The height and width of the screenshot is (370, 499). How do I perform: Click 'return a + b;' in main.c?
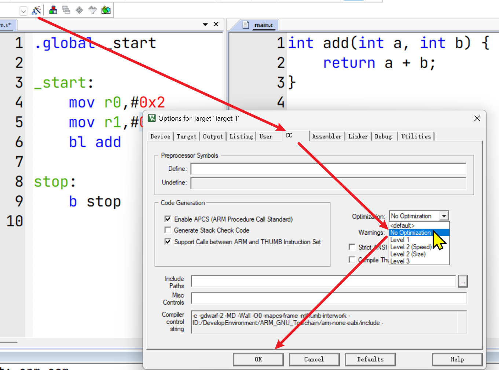point(379,63)
